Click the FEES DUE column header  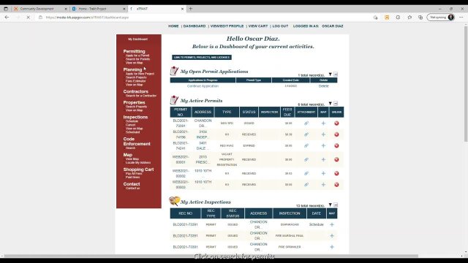[287, 112]
